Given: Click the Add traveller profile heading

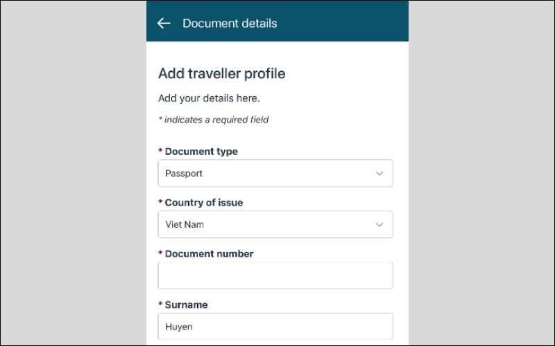Looking at the screenshot, I should [221, 73].
